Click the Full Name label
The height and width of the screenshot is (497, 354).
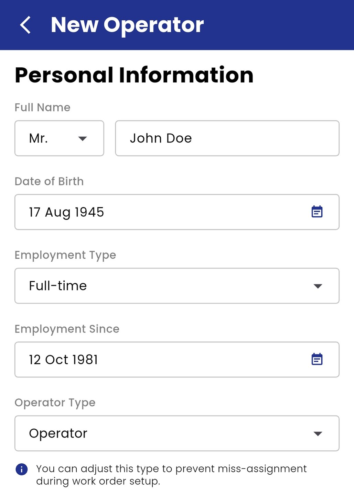(42, 107)
